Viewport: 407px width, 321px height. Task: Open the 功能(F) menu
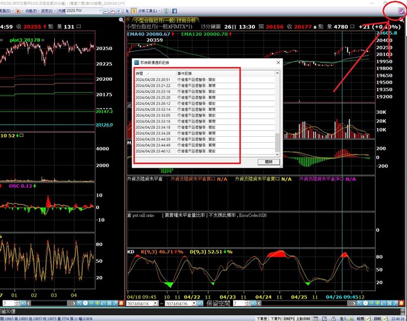pyautogui.click(x=29, y=11)
